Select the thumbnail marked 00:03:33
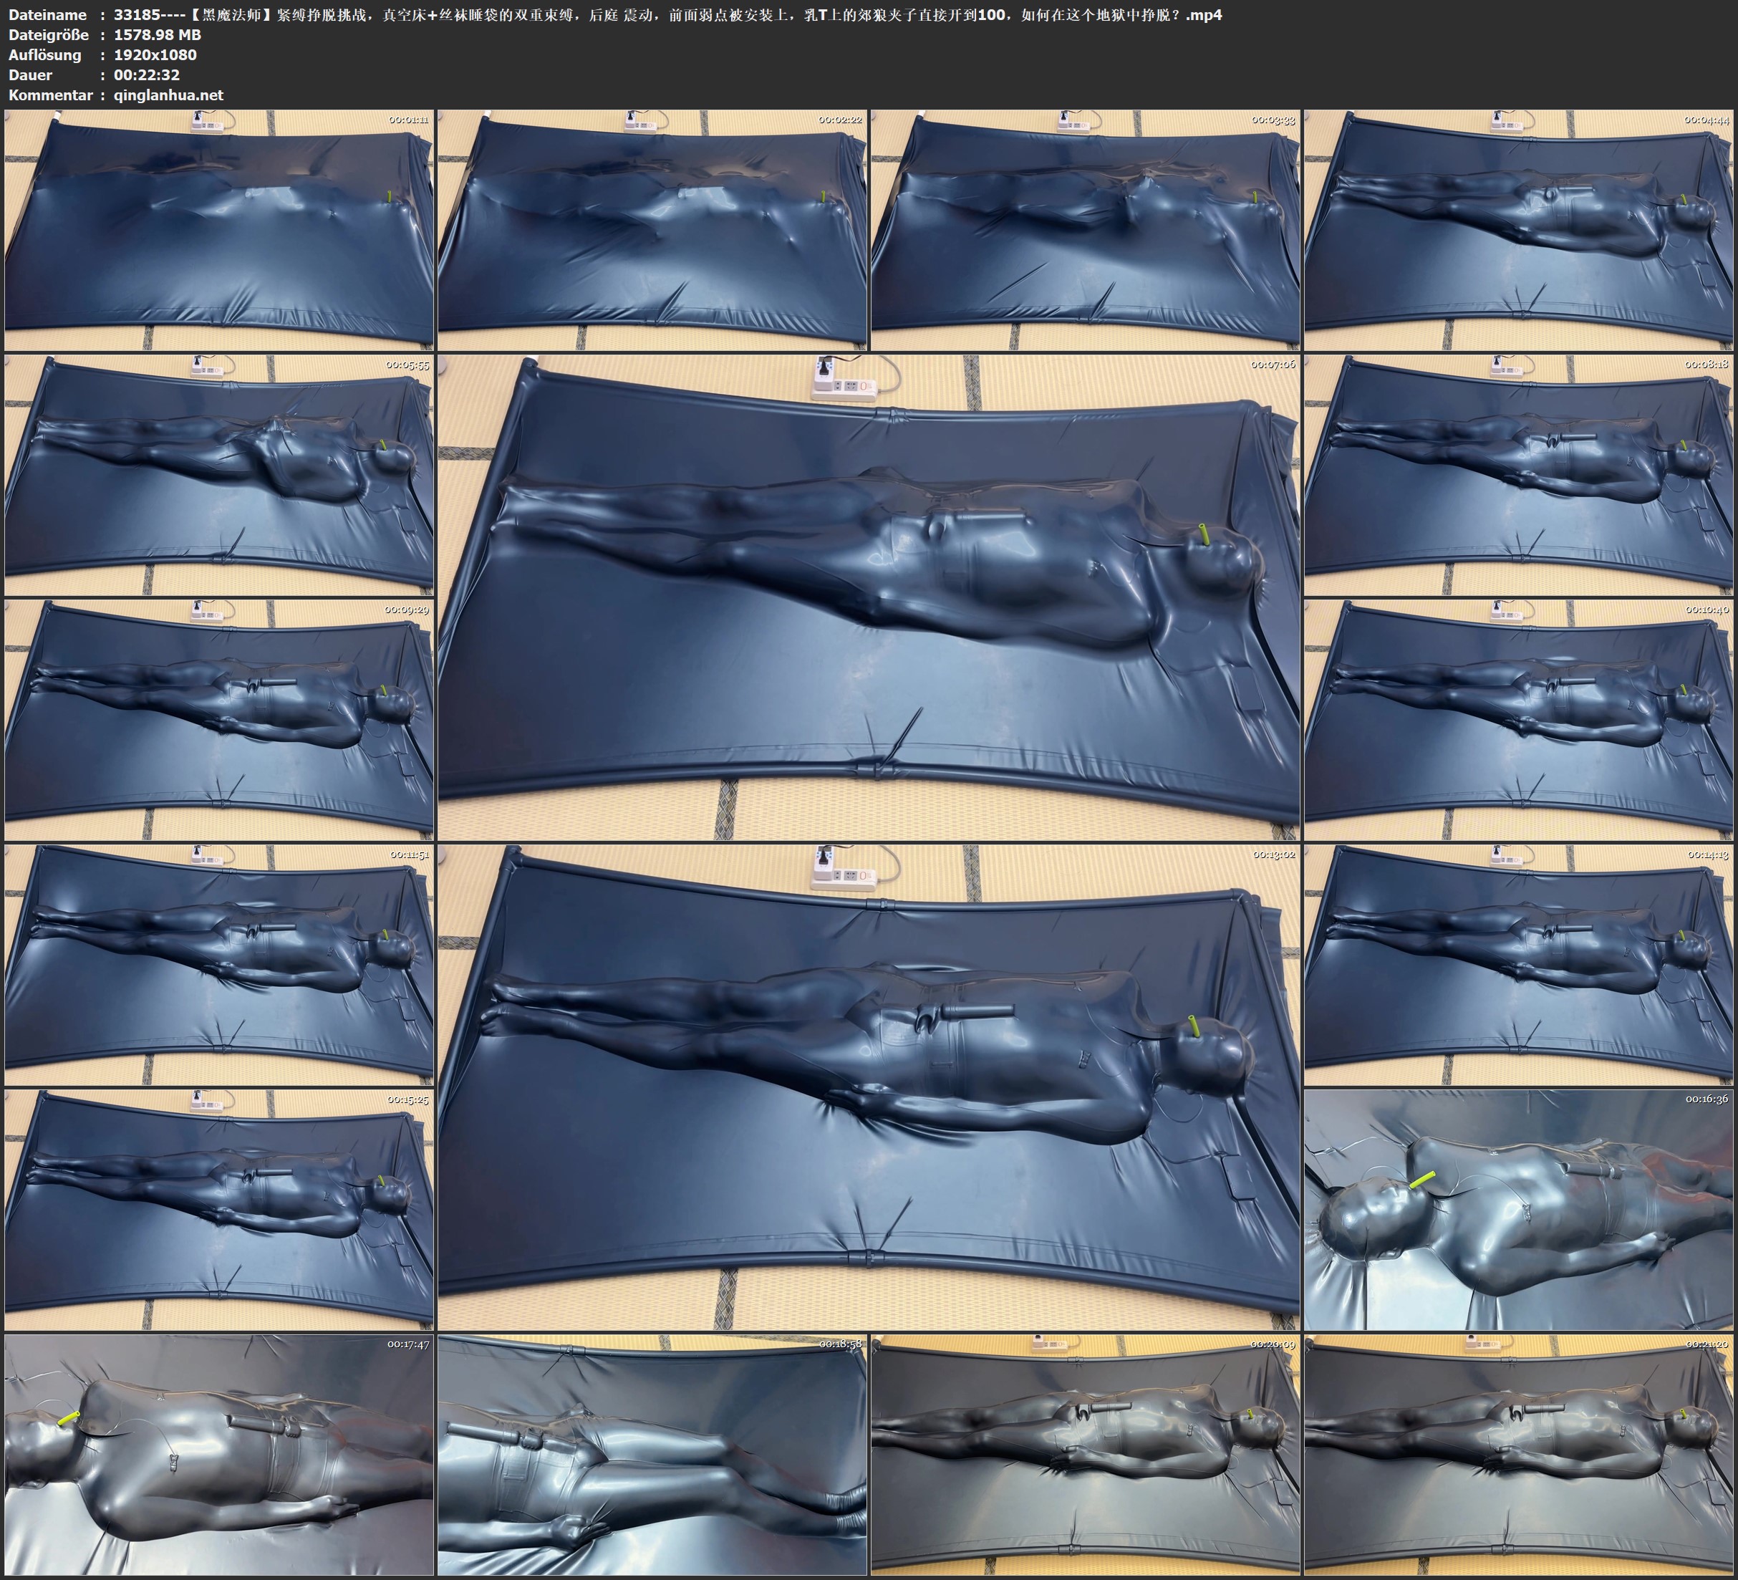This screenshot has height=1580, width=1738. click(x=1086, y=231)
